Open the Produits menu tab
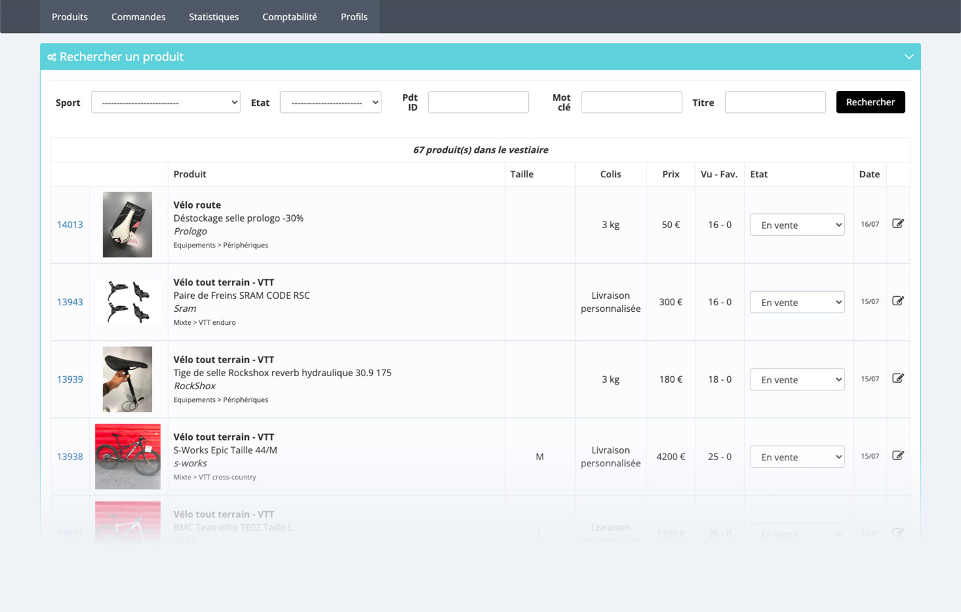Viewport: 961px width, 612px height. [70, 17]
